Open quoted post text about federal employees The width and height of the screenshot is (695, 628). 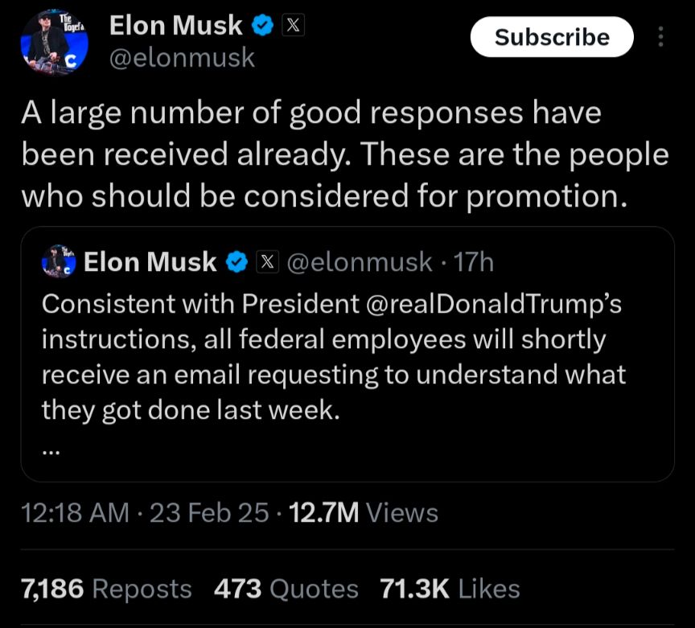click(x=334, y=357)
